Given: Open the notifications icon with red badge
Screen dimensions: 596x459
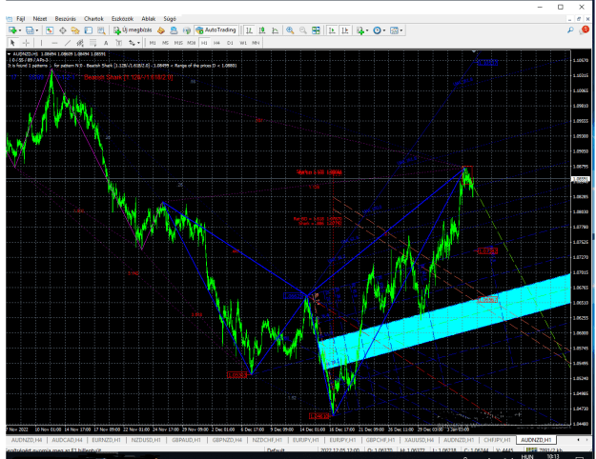Looking at the screenshot, I should [x=584, y=30].
